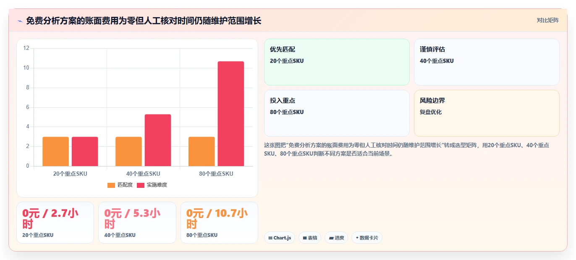This screenshot has width=576, height=260.
Task: Toggle the 实施难度 legend entry
Action: click(152, 185)
